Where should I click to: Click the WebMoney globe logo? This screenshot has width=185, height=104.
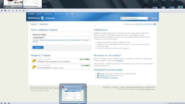click(x=43, y=18)
